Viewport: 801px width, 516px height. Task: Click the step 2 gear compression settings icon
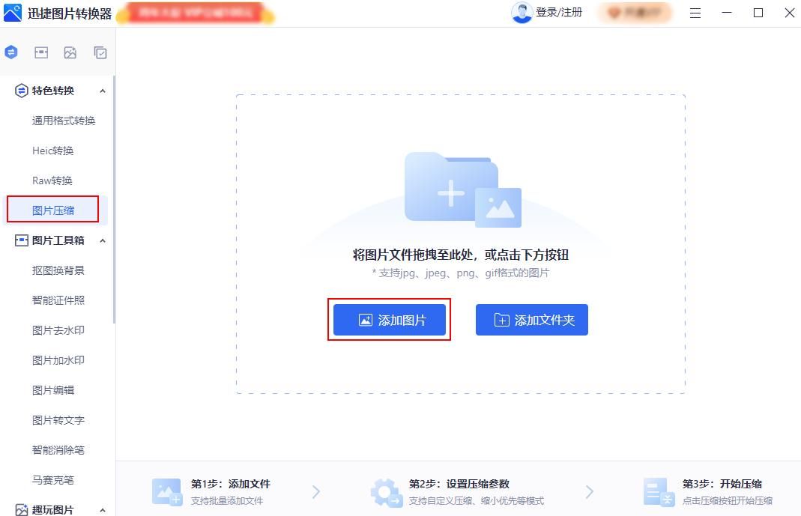[x=386, y=491]
